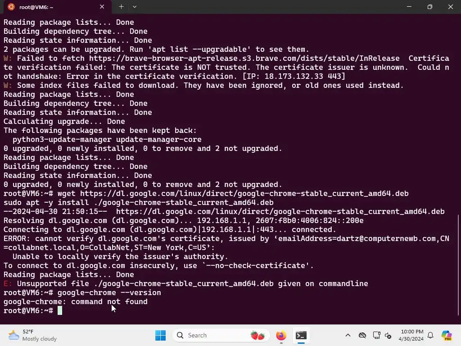Show hidden system tray icons
Image resolution: width=461 pixels, height=346 pixels.
[348, 335]
